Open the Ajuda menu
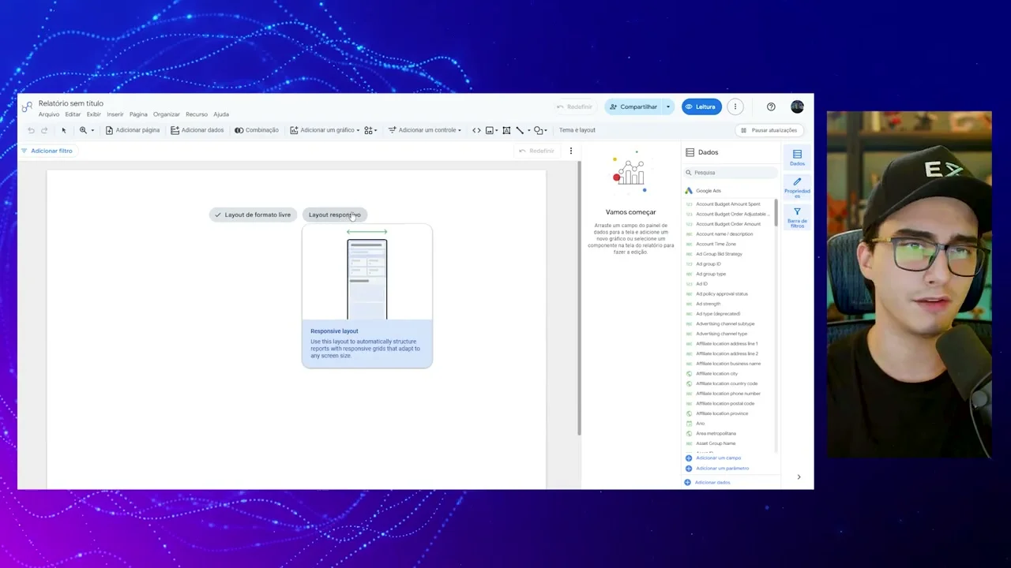 coord(221,114)
